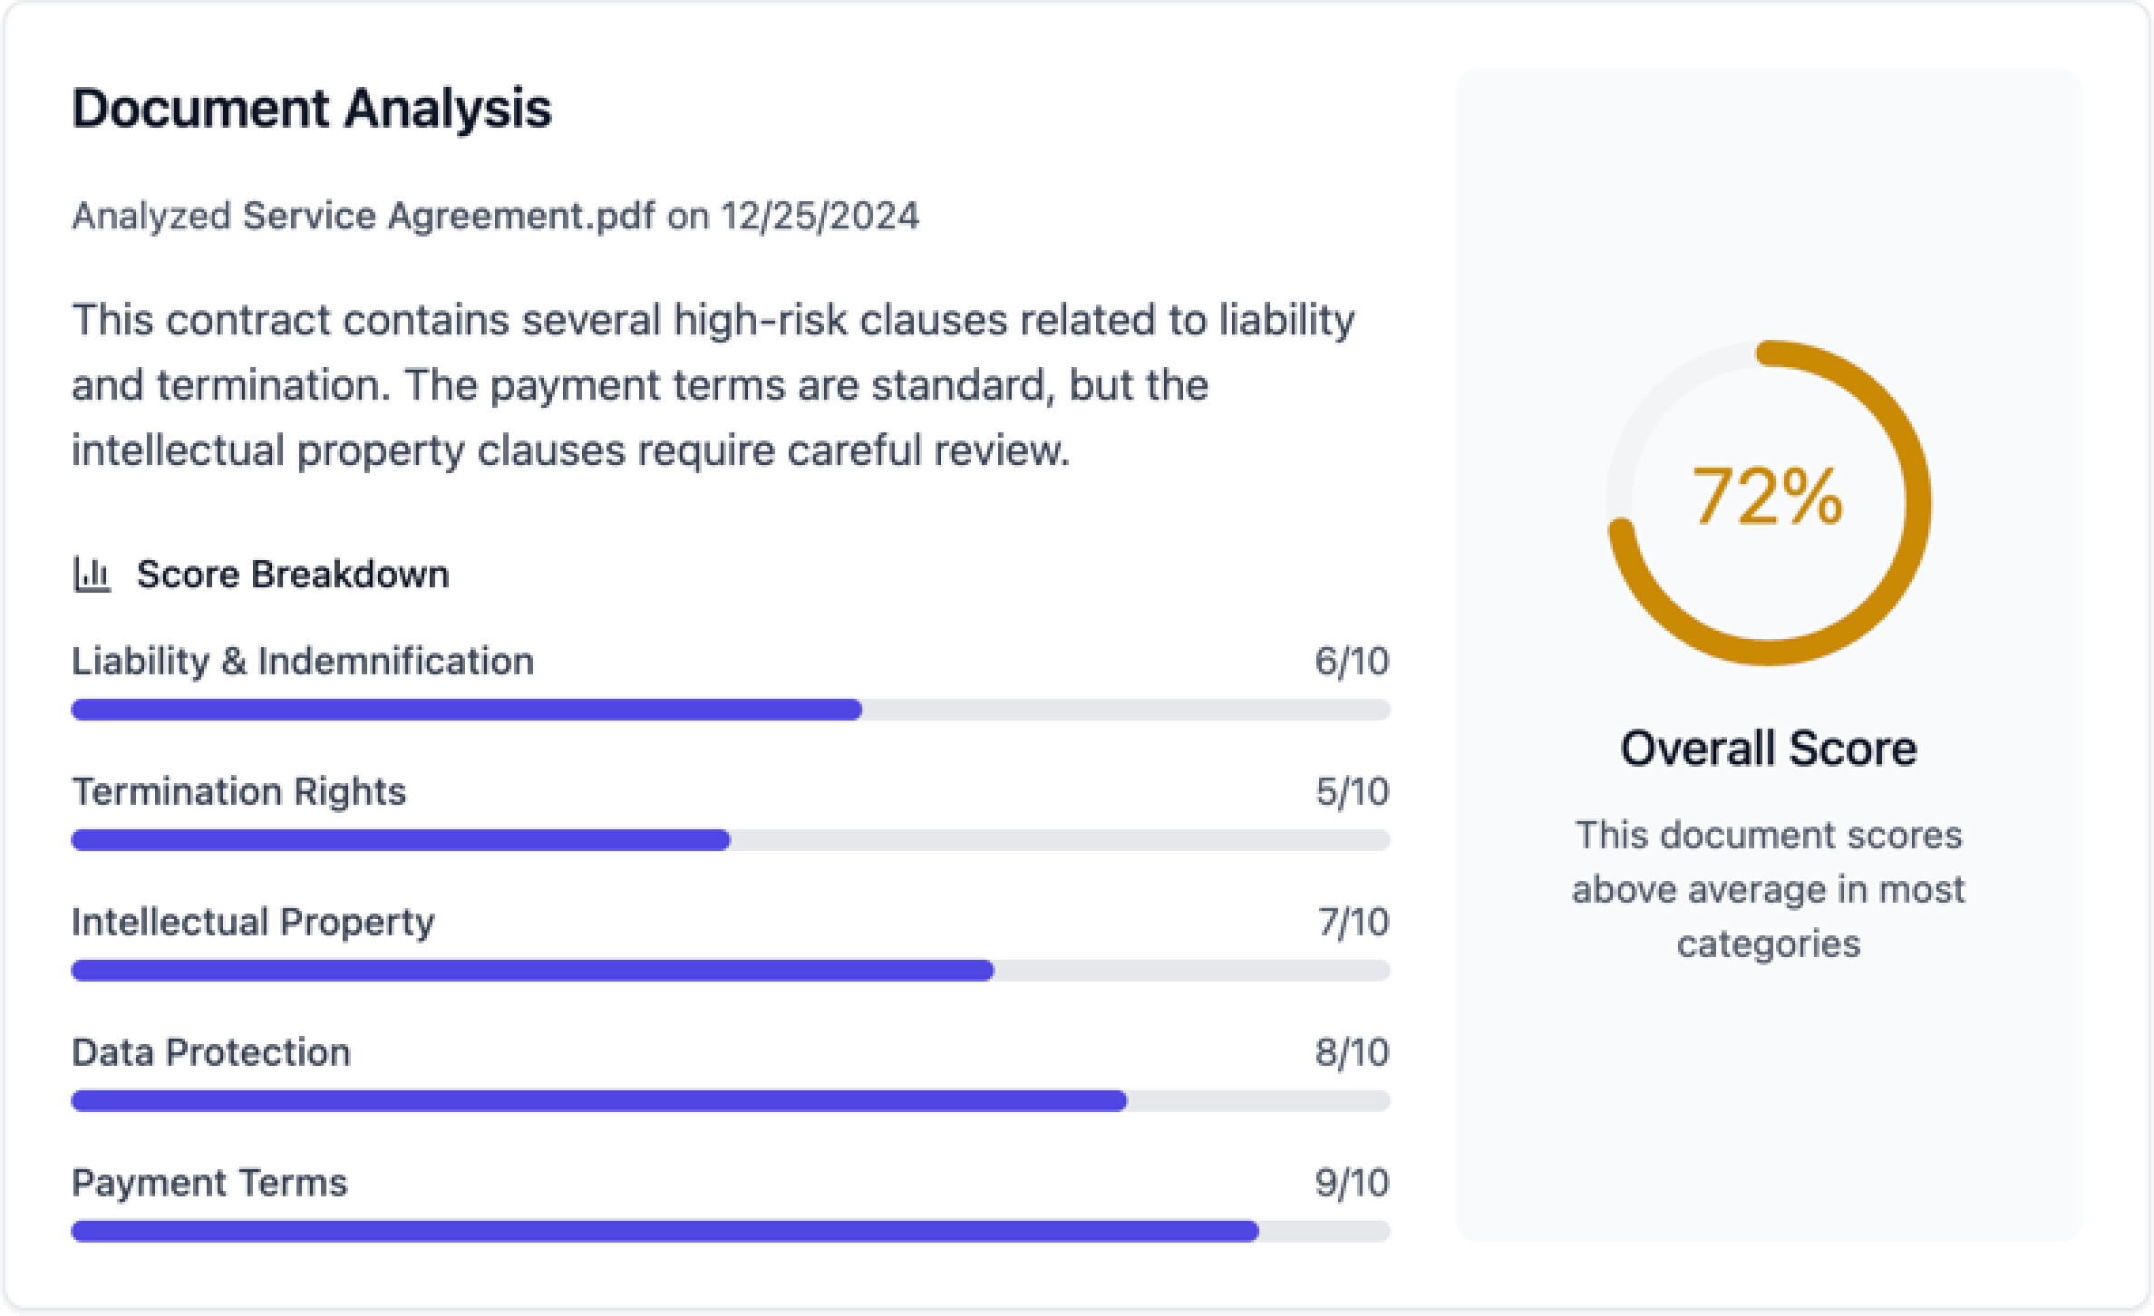The width and height of the screenshot is (2154, 1316).
Task: Click the Payment Terms progress bar
Action: (730, 1231)
